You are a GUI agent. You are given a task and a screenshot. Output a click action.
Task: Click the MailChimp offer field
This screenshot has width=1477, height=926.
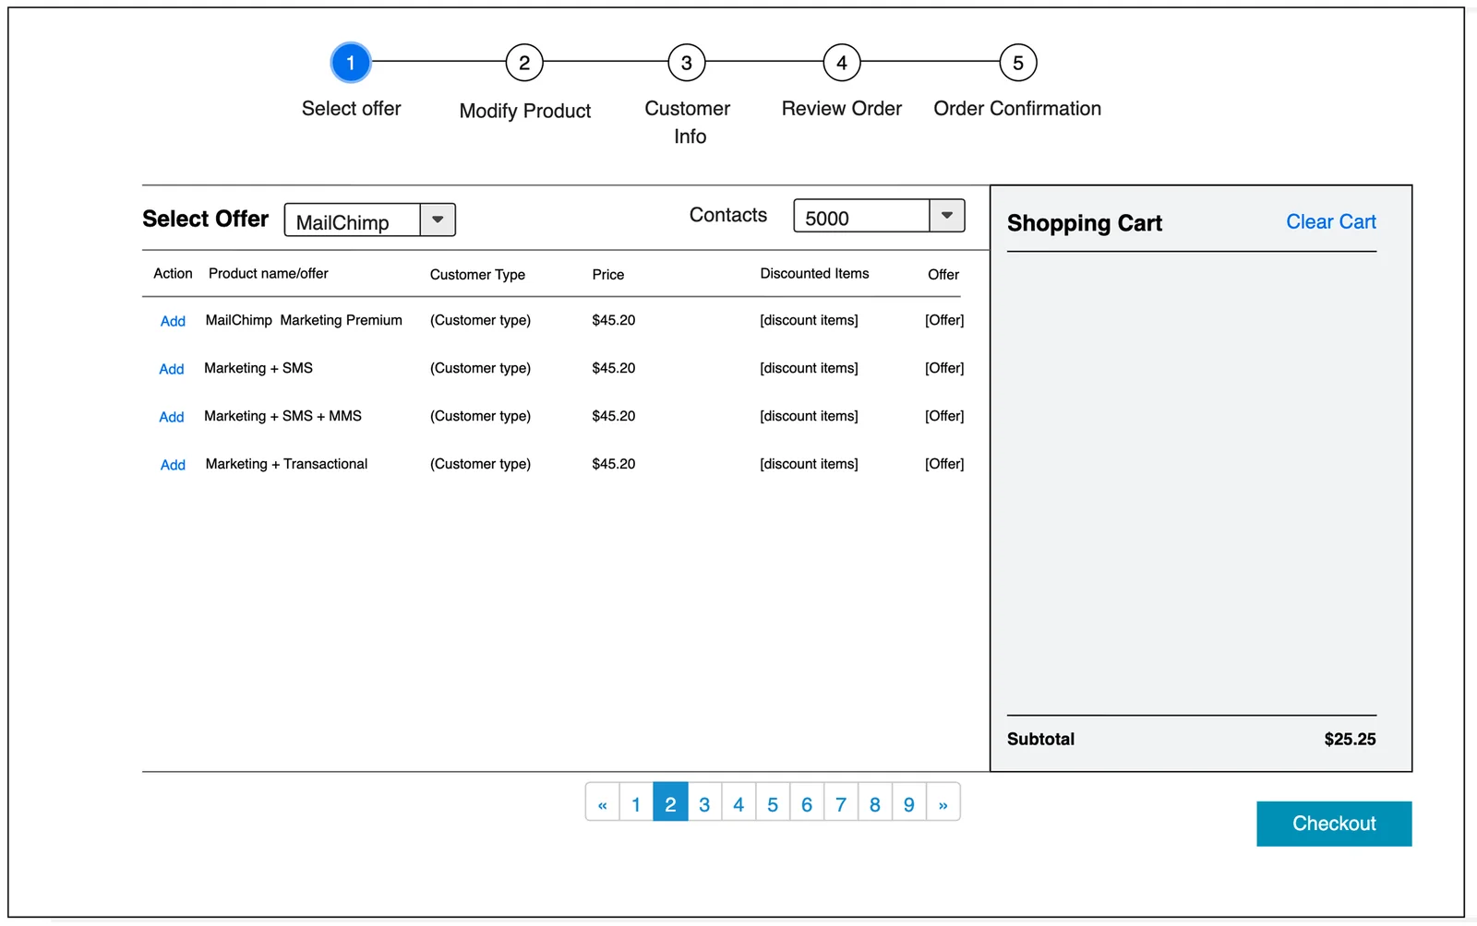[x=353, y=220]
